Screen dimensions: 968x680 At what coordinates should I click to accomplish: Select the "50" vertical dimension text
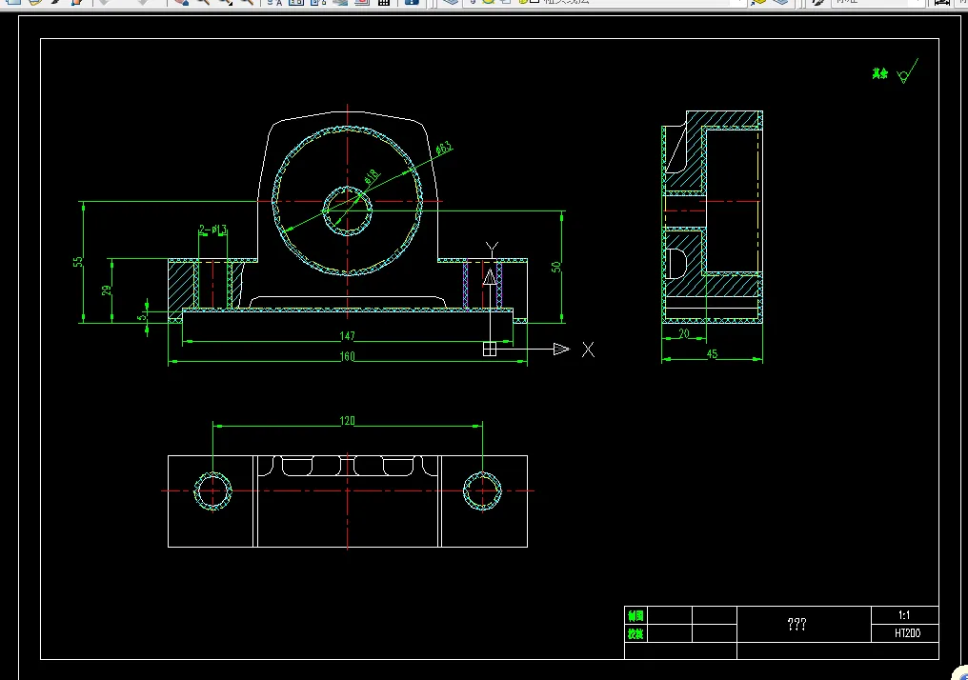pyautogui.click(x=556, y=268)
